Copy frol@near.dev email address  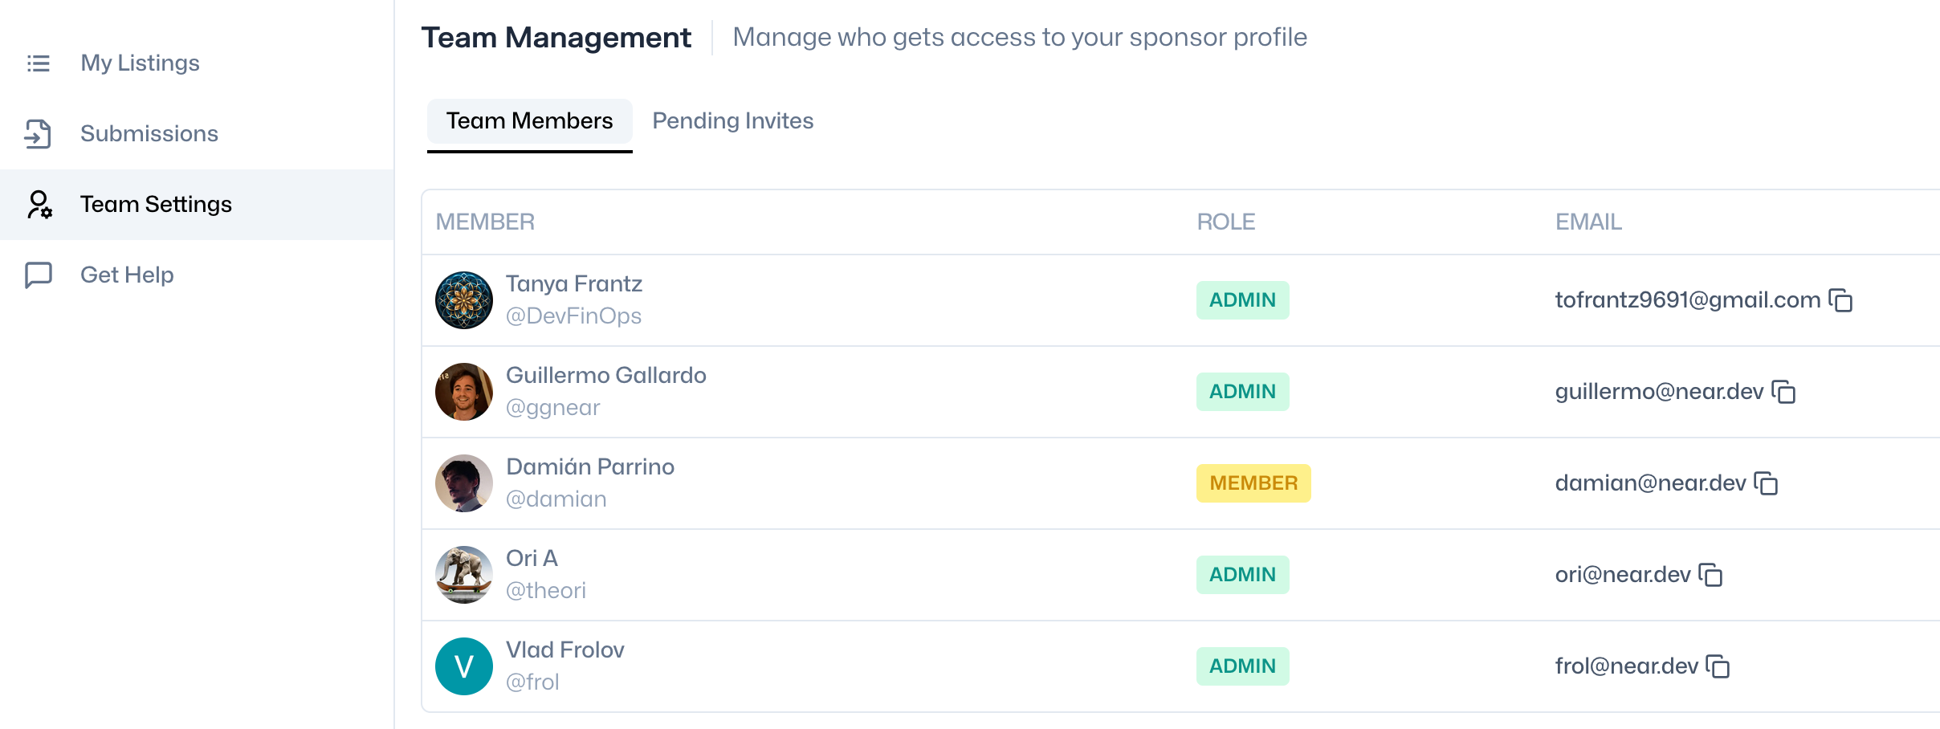pos(1718,666)
